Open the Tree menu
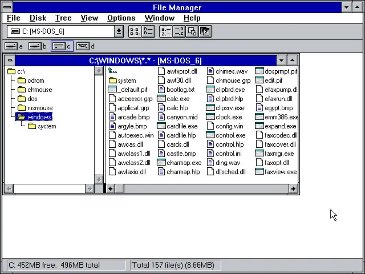Screen dimensions: 365x274 coord(63,18)
